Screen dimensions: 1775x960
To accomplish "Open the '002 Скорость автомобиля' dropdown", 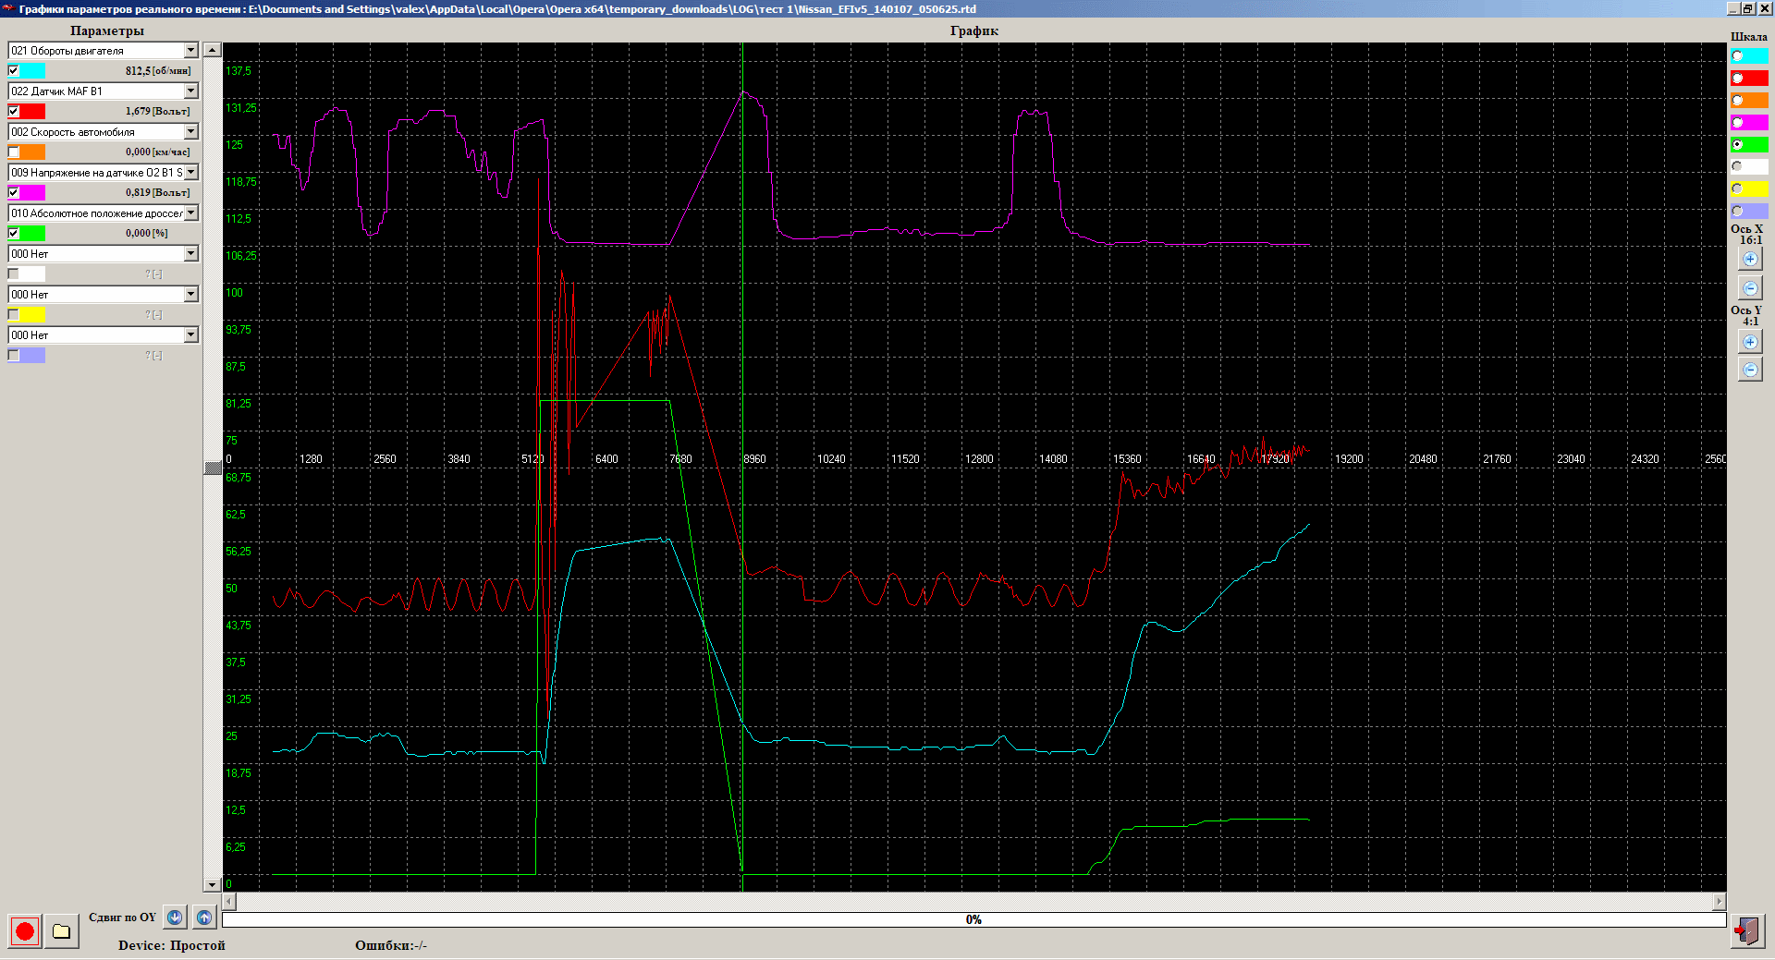I will 191,131.
